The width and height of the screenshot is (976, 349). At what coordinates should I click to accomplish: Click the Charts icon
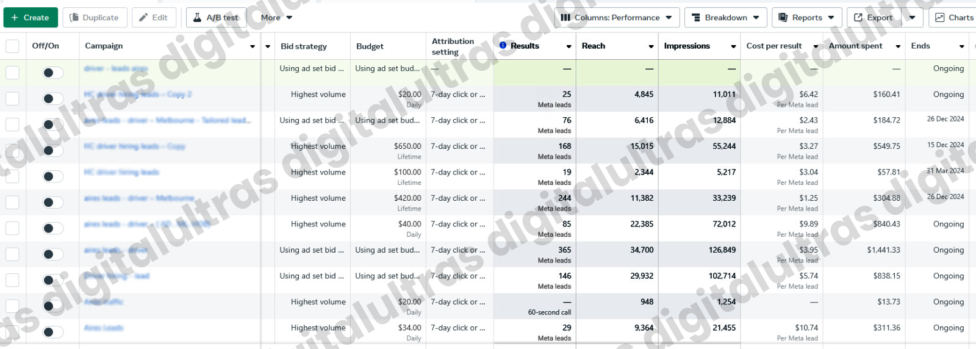[x=940, y=18]
